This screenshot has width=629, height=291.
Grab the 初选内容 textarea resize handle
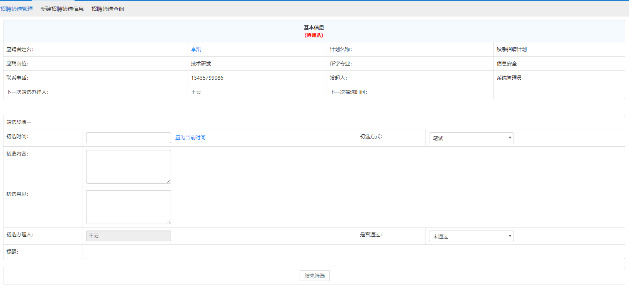pyautogui.click(x=169, y=181)
